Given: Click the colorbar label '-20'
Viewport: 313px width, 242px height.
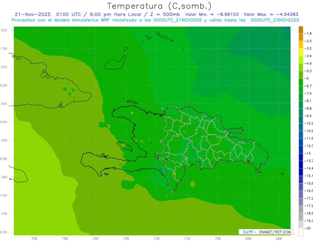Looking at the screenshot, I should (x=308, y=228).
